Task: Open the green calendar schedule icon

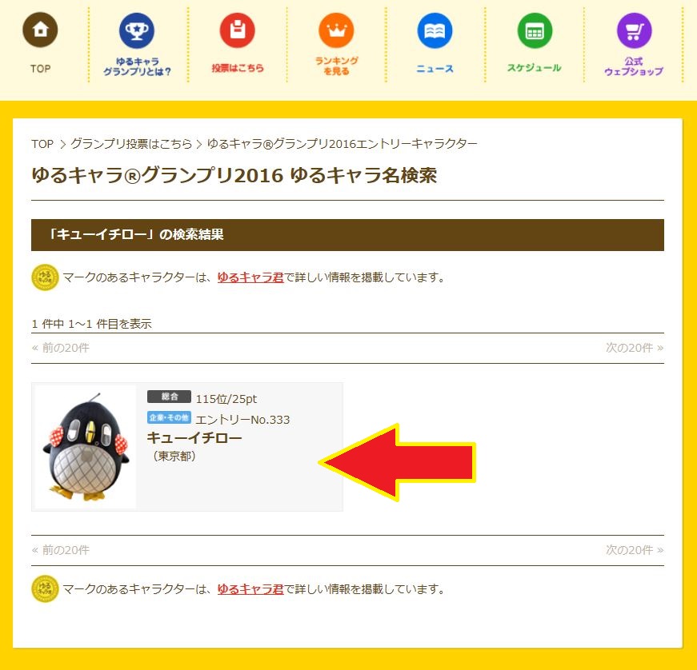Action: (535, 30)
